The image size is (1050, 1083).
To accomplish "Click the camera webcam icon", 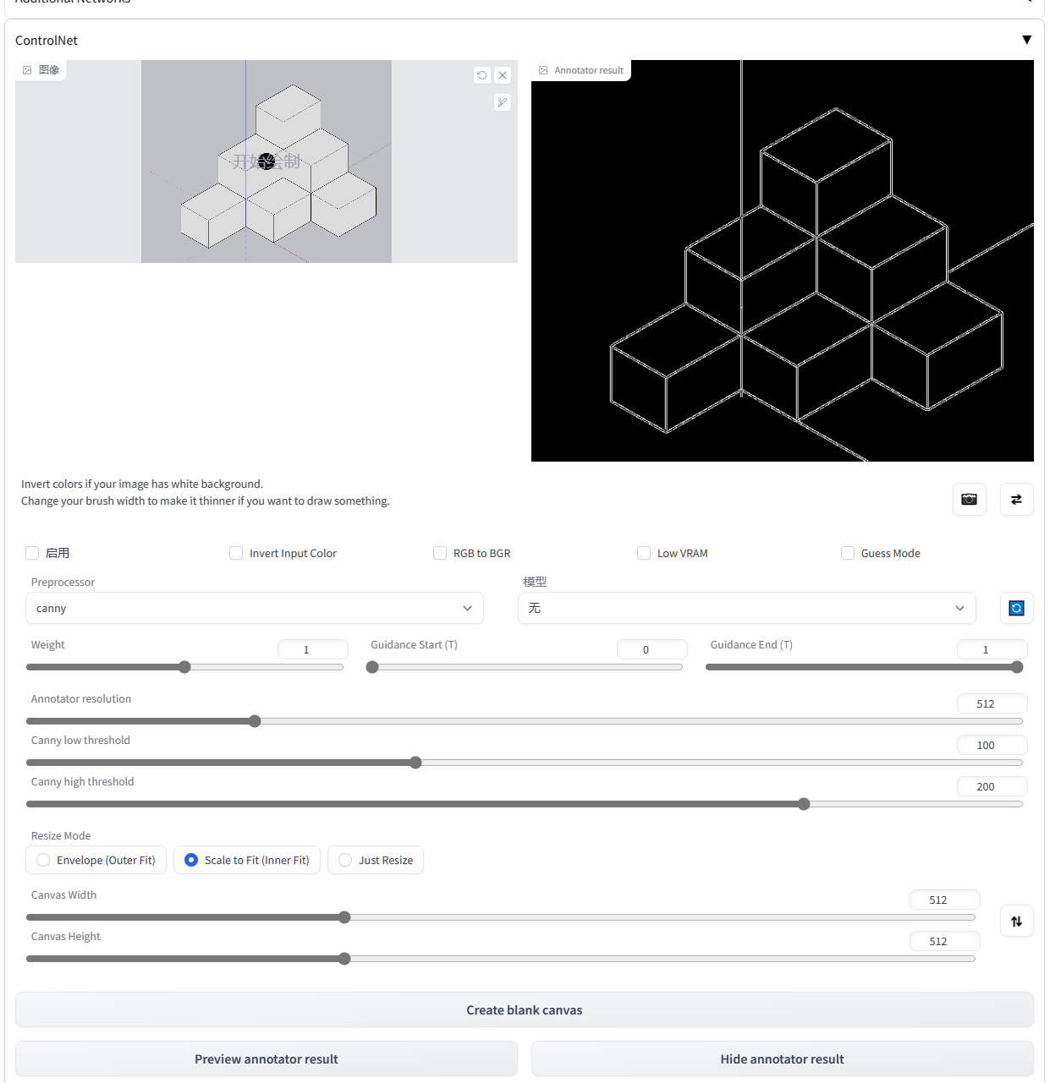I will coord(969,499).
